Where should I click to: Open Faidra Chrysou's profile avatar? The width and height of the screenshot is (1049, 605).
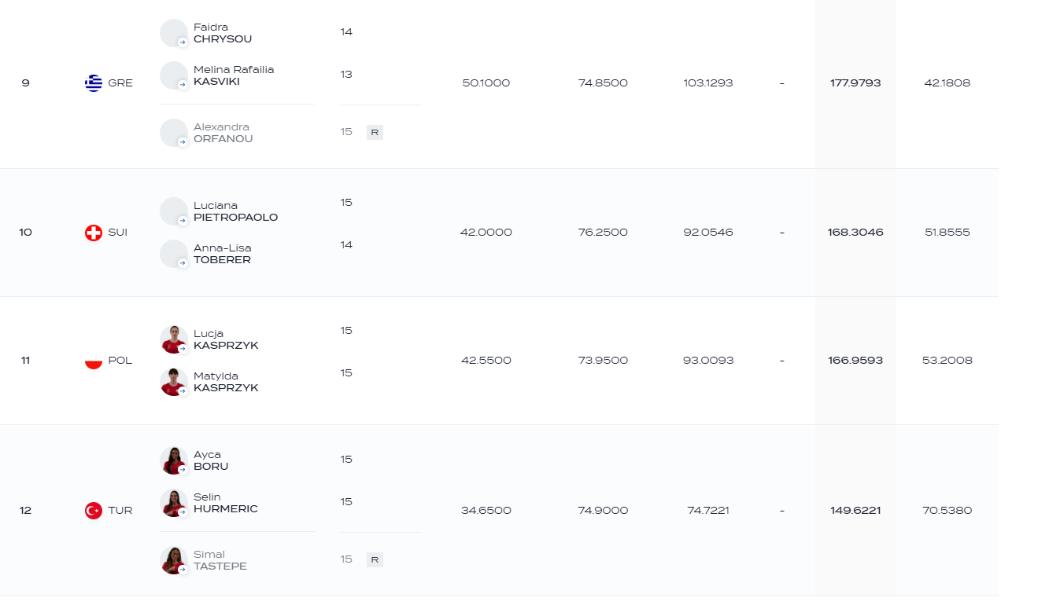coord(174,33)
